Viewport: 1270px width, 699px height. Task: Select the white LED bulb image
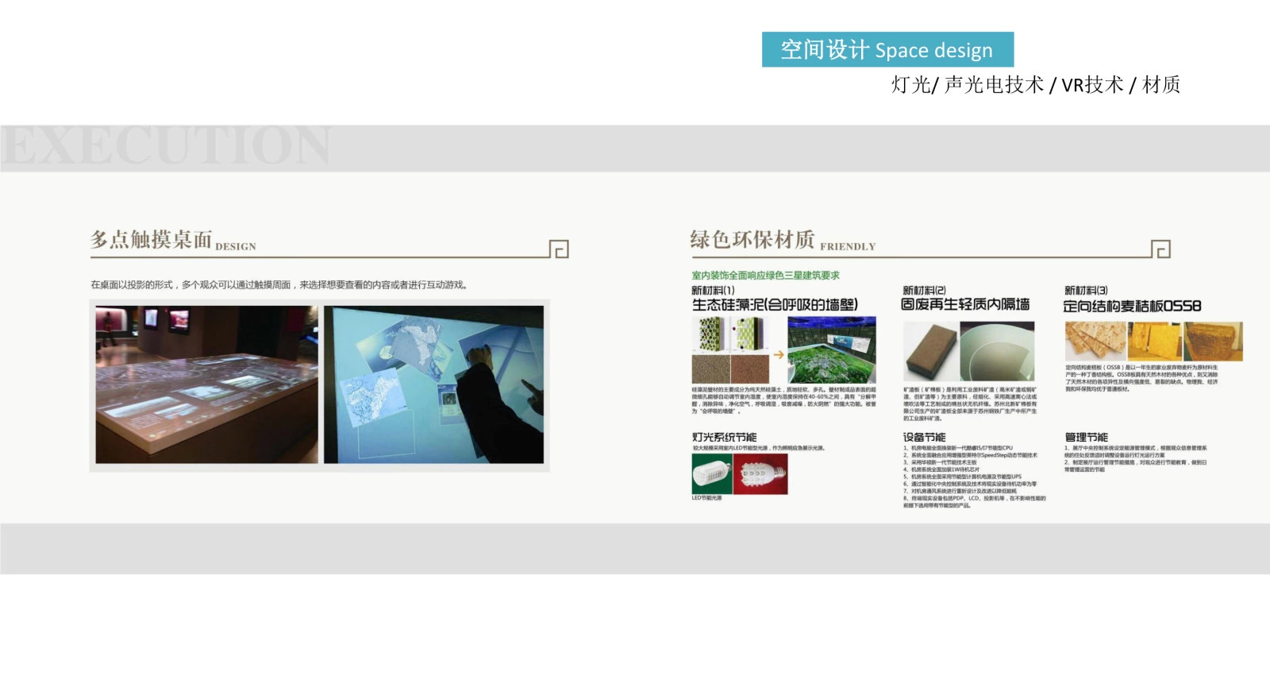[711, 474]
